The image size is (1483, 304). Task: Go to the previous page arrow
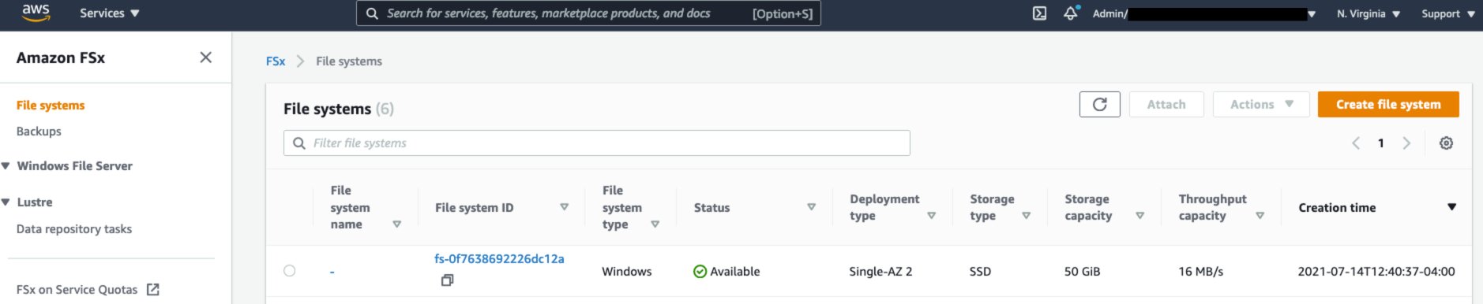(x=1356, y=143)
